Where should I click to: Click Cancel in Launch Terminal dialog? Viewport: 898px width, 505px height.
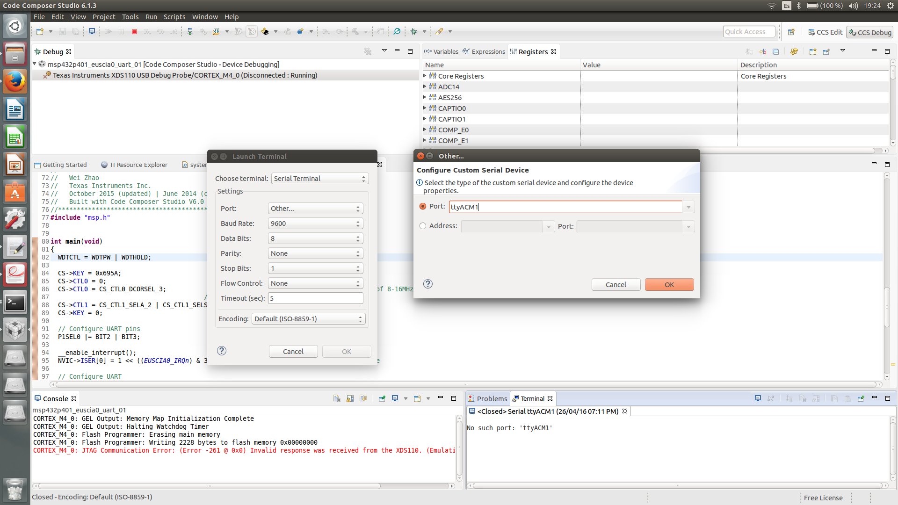[x=293, y=352]
